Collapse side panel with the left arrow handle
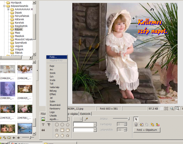Viewport: 183px width, 144px height. [x=37, y=70]
